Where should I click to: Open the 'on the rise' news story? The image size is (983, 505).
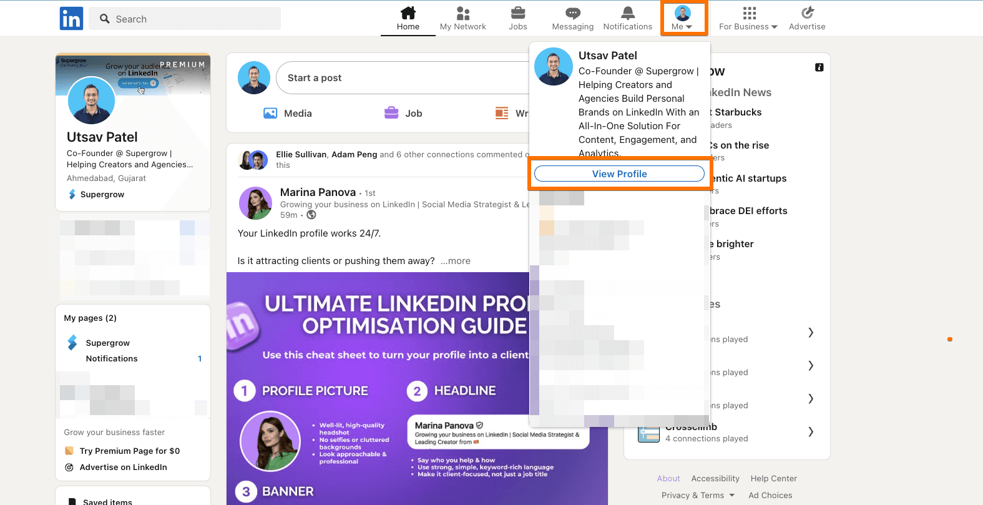(x=740, y=145)
